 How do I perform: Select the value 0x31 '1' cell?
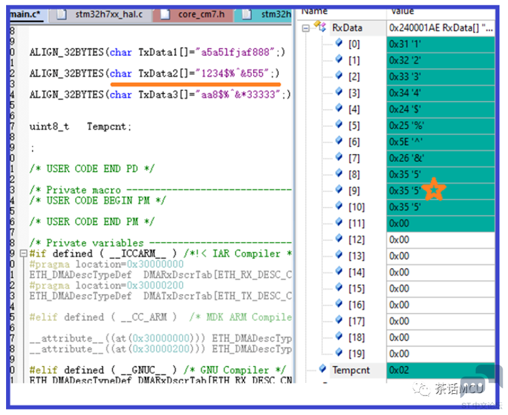440,44
